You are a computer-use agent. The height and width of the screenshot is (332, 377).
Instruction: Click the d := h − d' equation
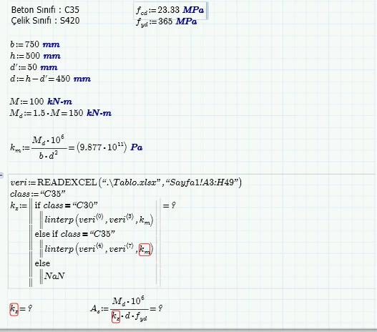tap(50, 79)
